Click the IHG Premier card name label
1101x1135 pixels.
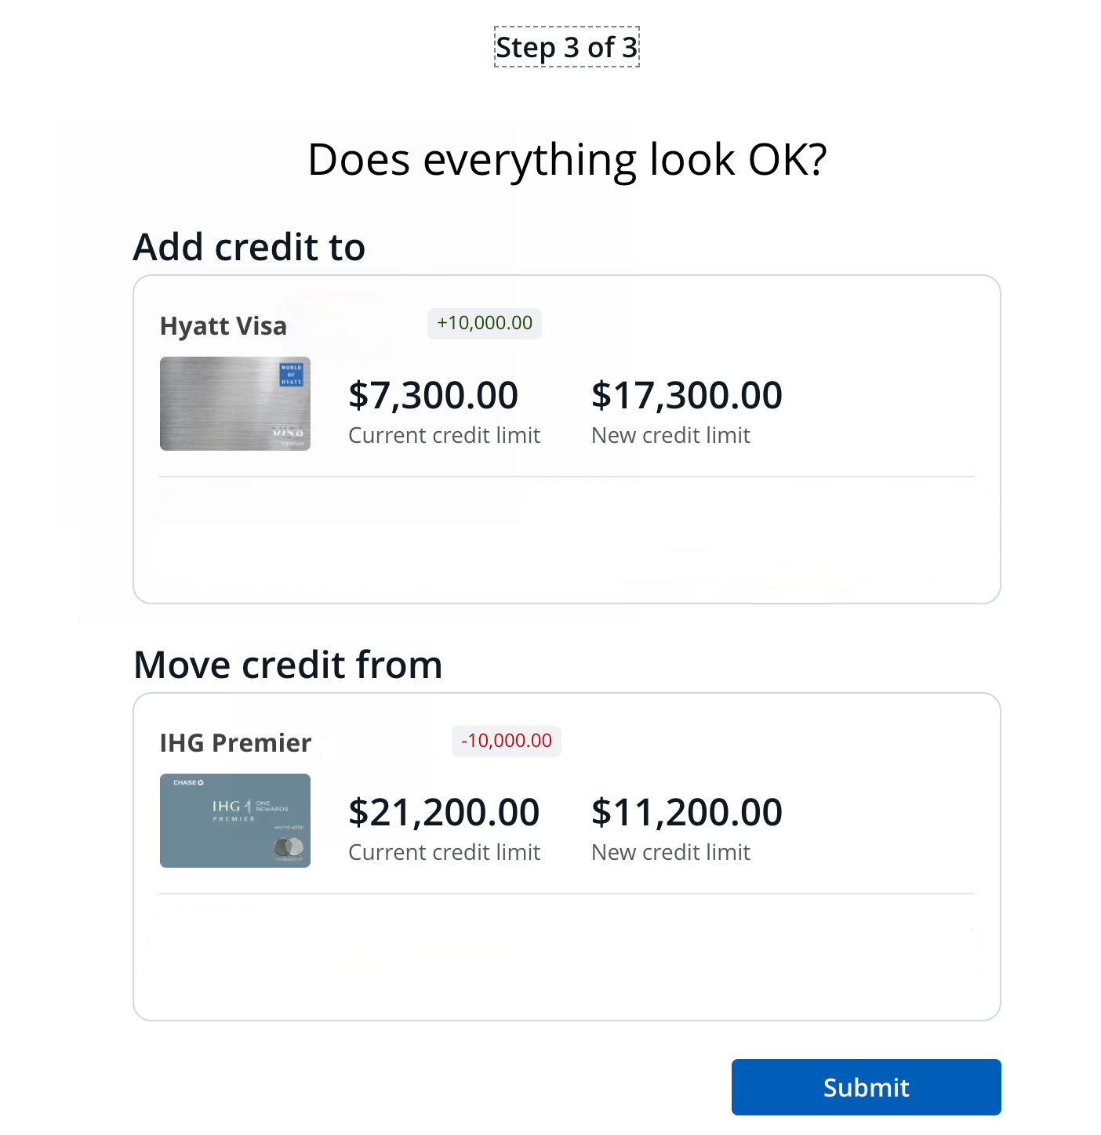click(x=235, y=742)
